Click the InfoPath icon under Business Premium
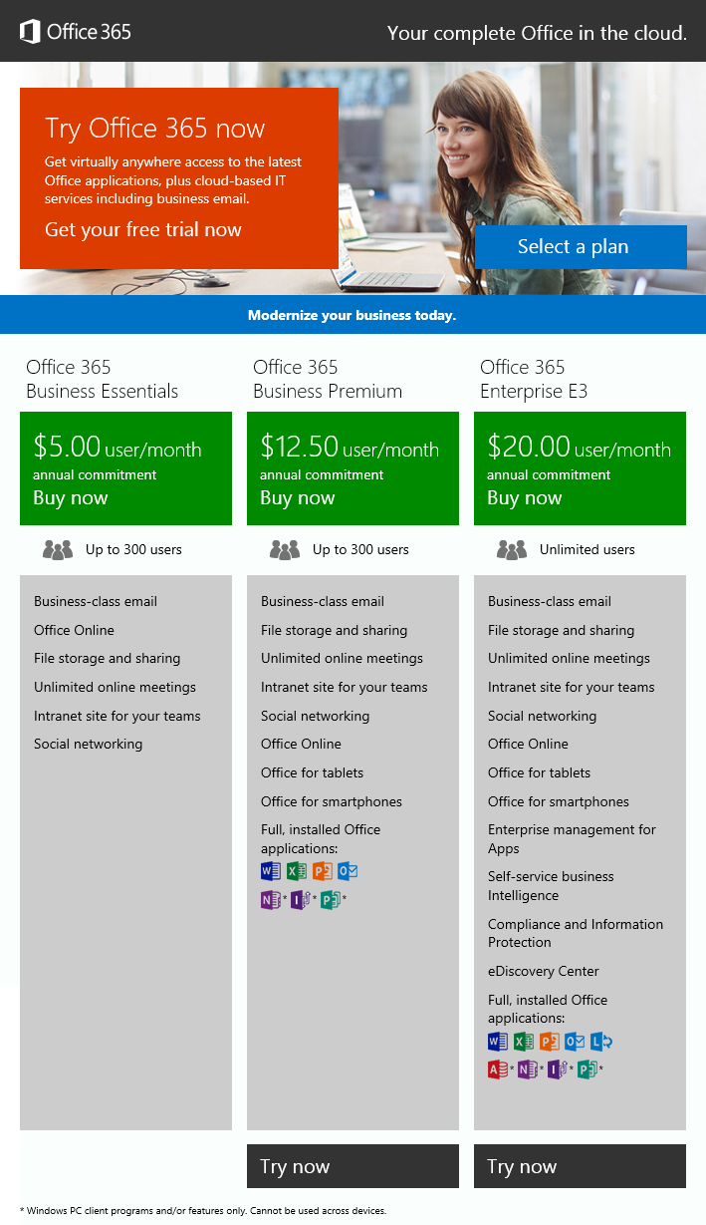The height and width of the screenshot is (1225, 706). (300, 900)
